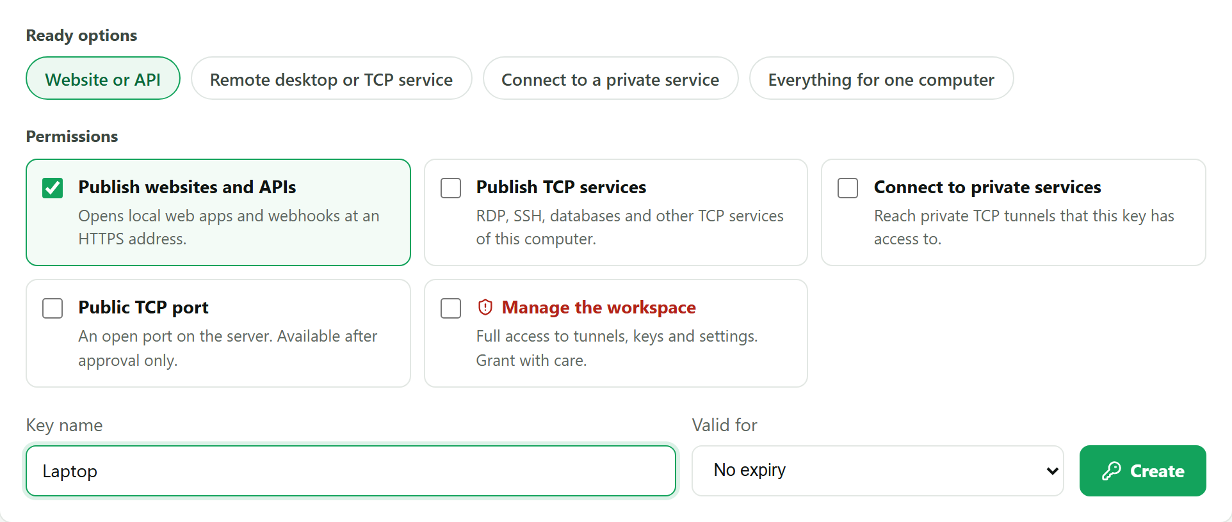Click the Manage the workspace red title

point(599,308)
